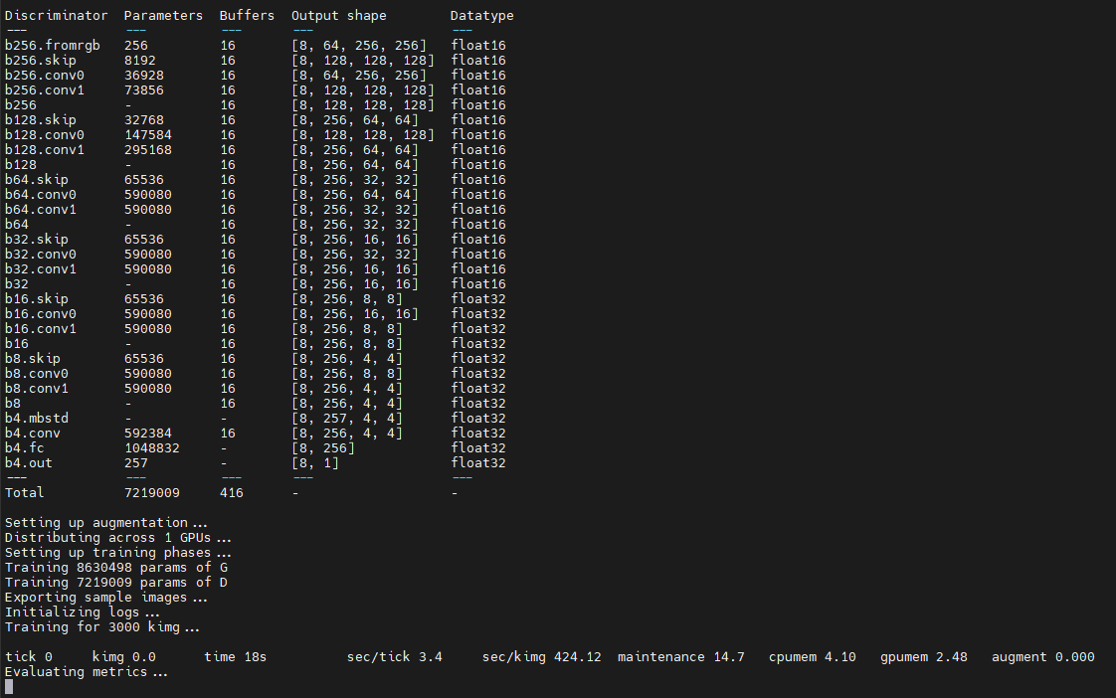Screen dimensions: 1116x698
Task: Select the b4.fc parameter value 1048832
Action: (x=152, y=447)
